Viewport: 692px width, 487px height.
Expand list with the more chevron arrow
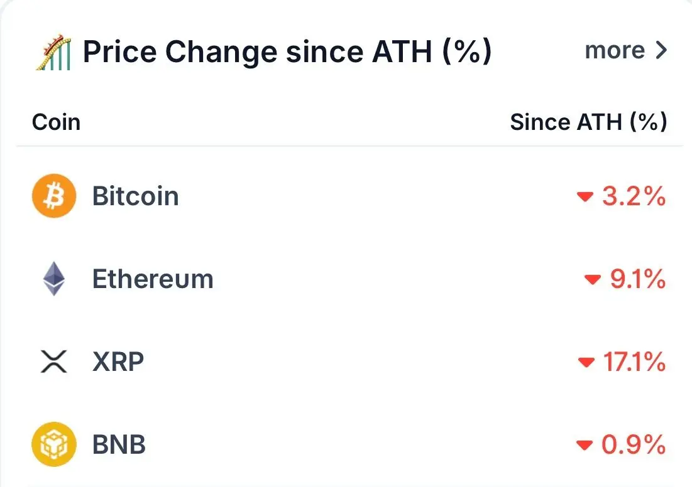coord(661,51)
